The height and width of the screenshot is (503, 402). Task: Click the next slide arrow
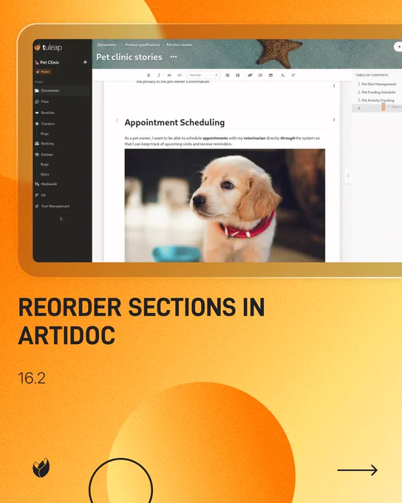click(x=358, y=470)
